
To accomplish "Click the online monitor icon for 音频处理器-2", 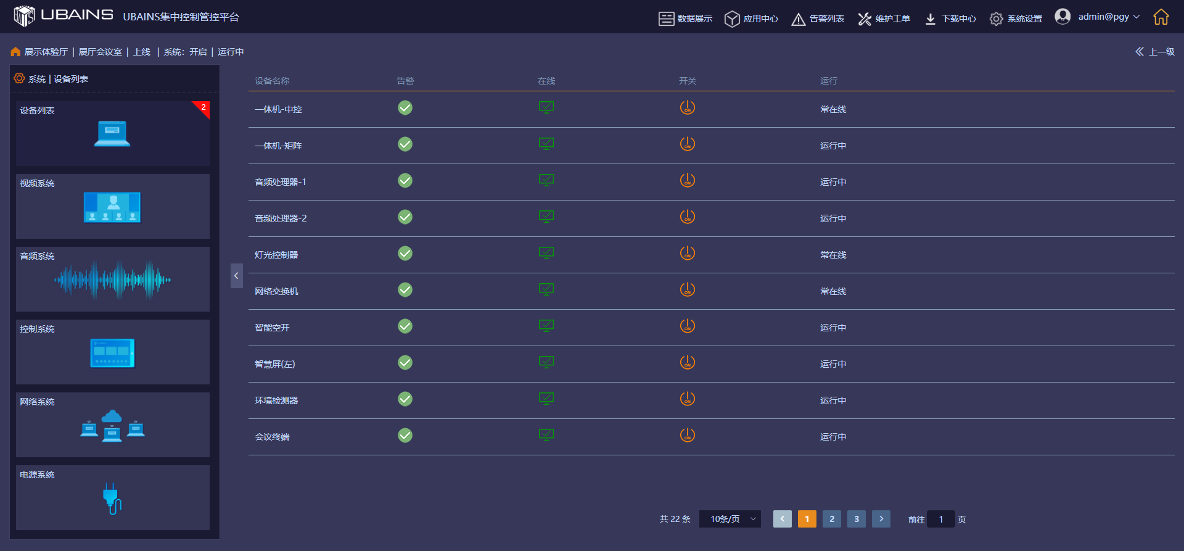I will (x=546, y=217).
